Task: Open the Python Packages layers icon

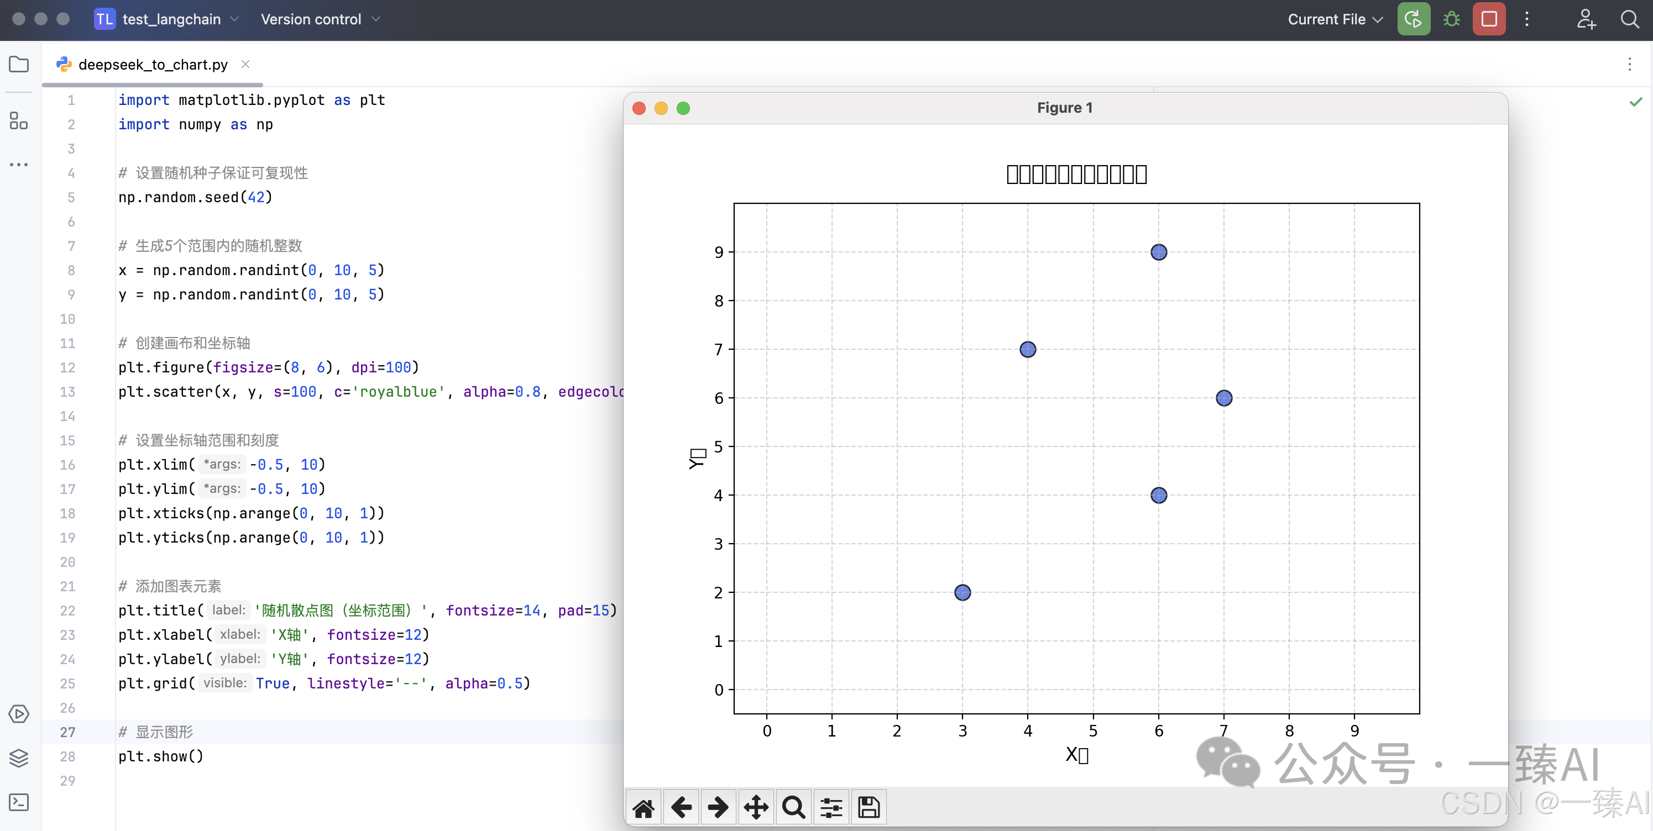Action: point(19,758)
